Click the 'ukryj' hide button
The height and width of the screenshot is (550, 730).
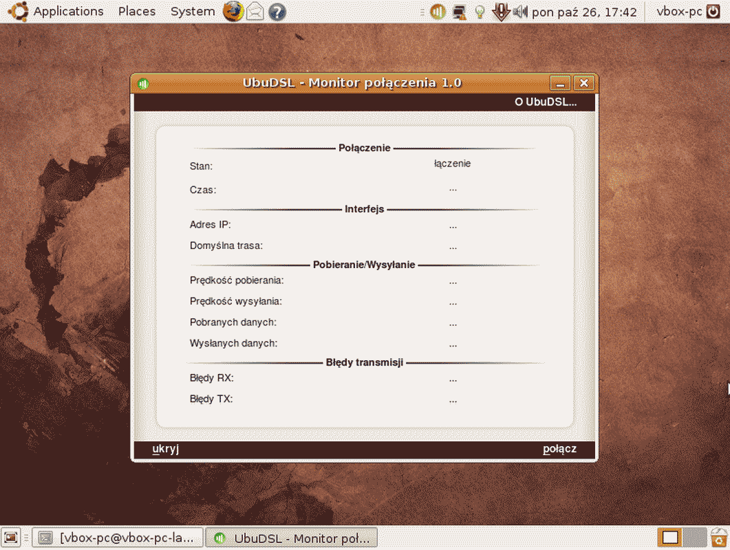(165, 449)
